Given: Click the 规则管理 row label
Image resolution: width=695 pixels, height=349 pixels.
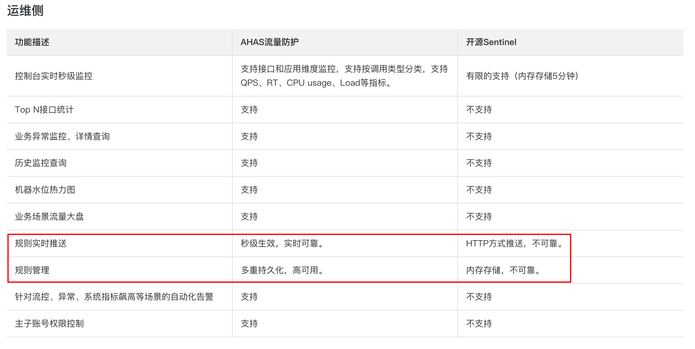Looking at the screenshot, I should (32, 270).
